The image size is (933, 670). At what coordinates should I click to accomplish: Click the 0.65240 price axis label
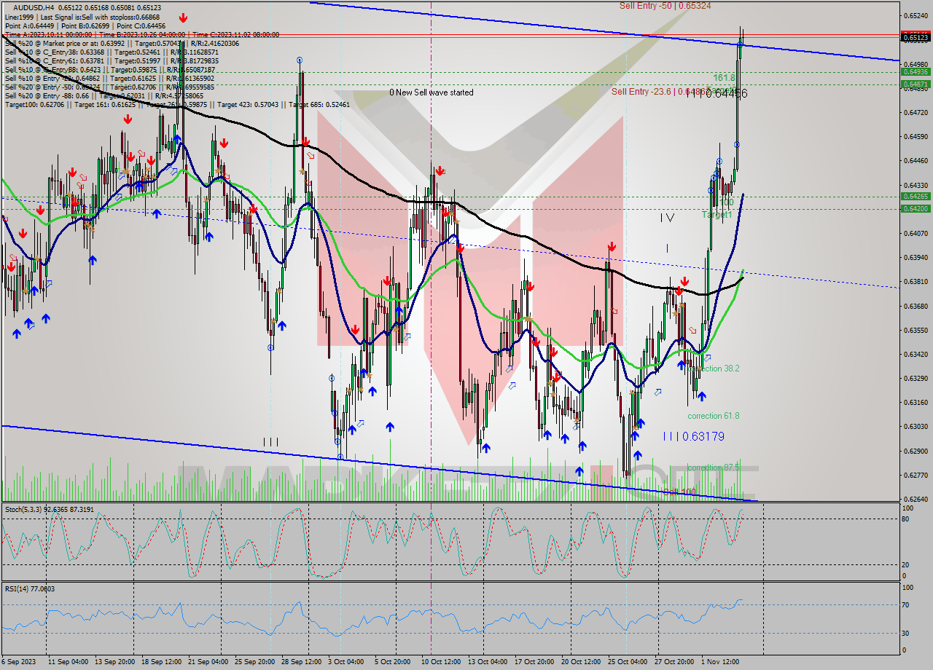(x=917, y=15)
